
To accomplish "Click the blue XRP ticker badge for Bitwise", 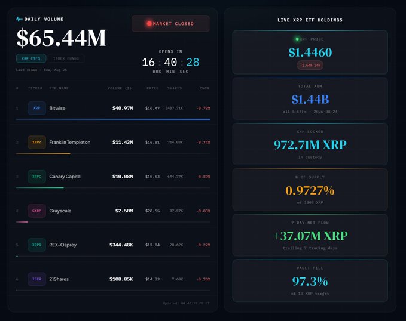I will [36, 108].
